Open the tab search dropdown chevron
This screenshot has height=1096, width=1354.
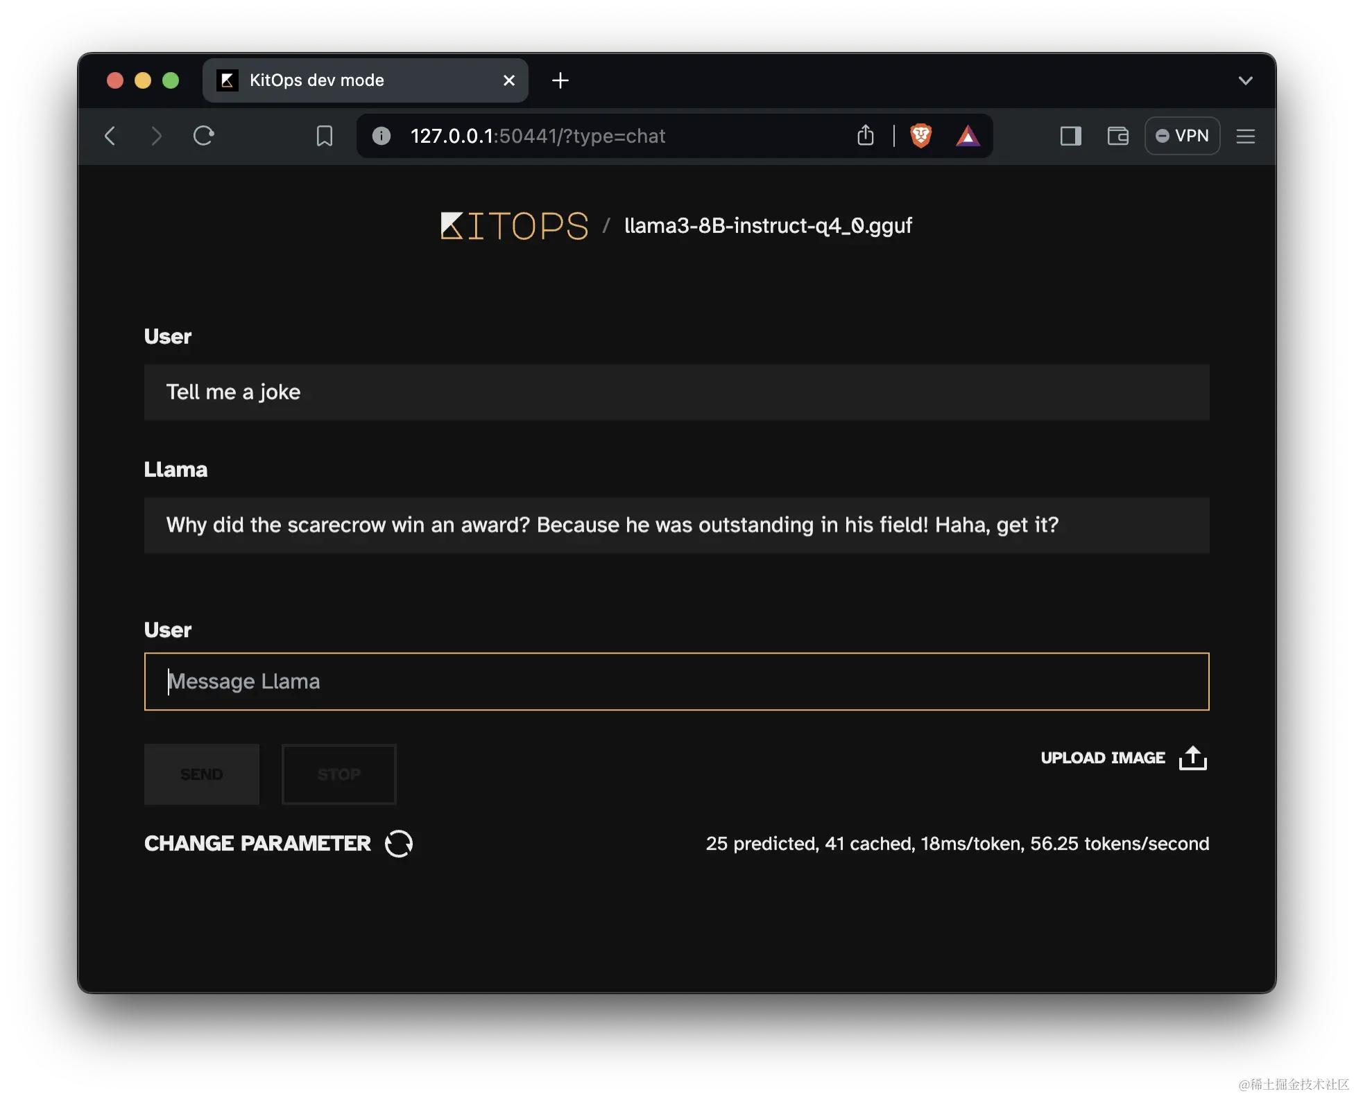[x=1245, y=80]
